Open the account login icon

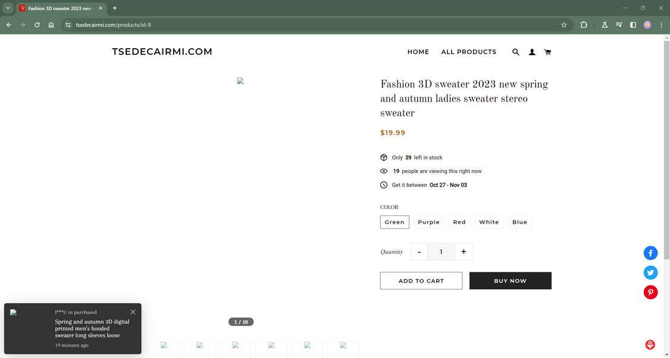click(x=532, y=52)
